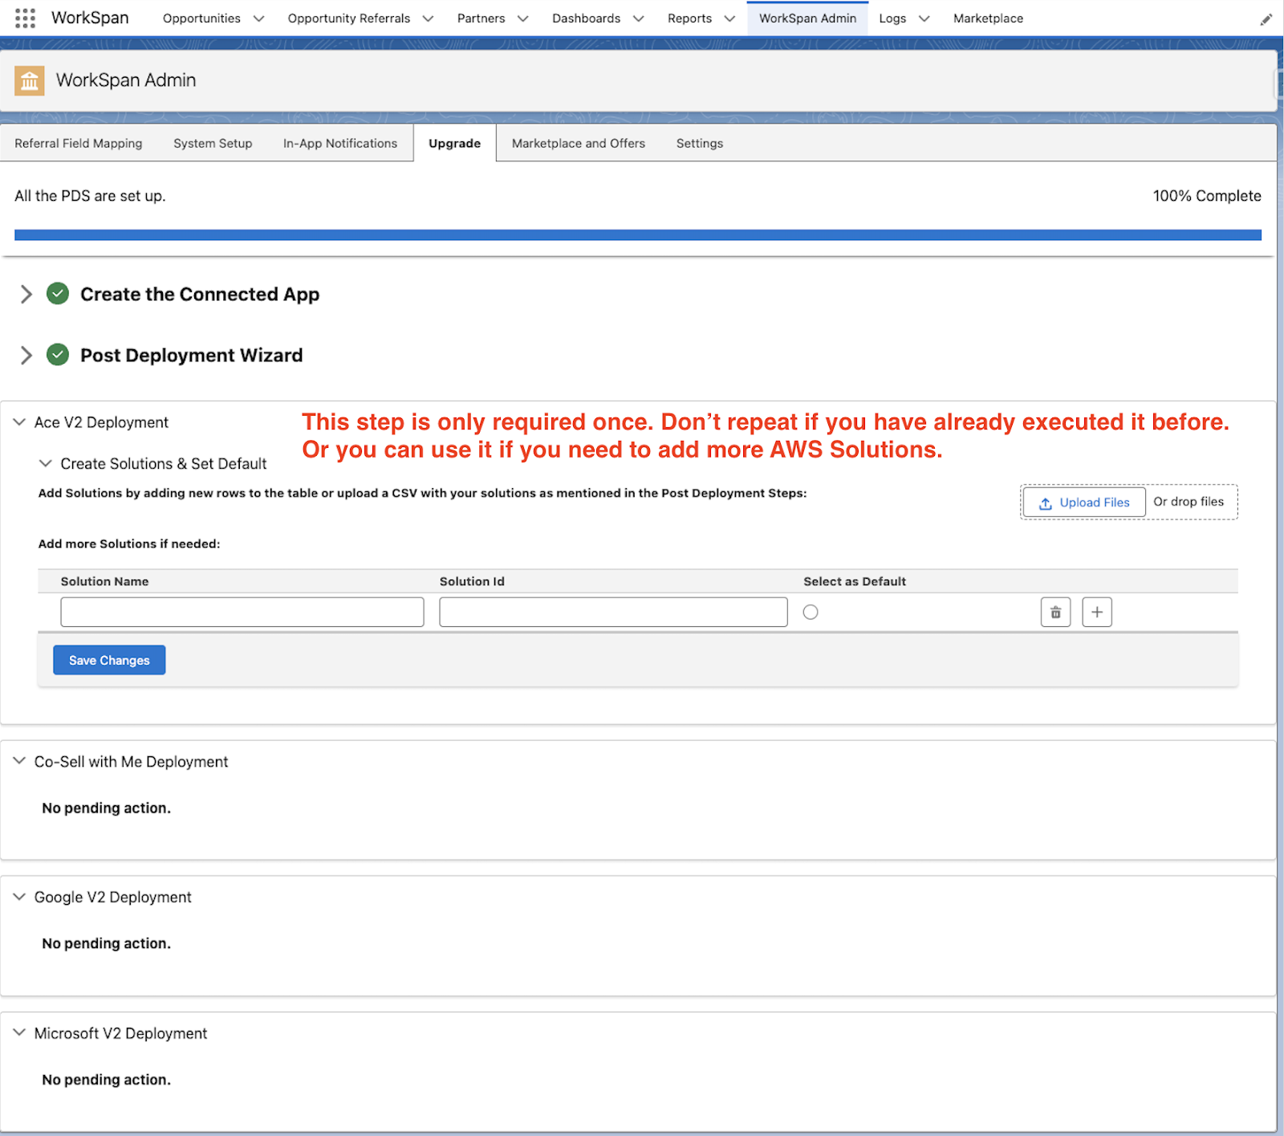This screenshot has height=1136, width=1284.
Task: Click the WorkSpan Admin building icon
Action: tap(30, 80)
